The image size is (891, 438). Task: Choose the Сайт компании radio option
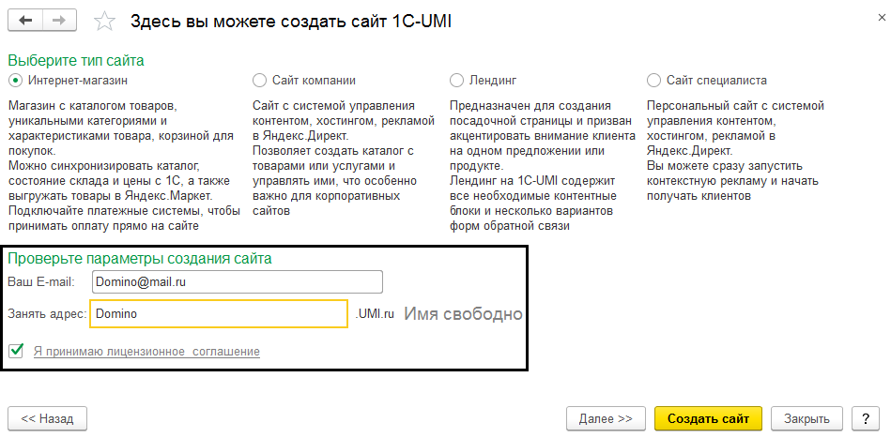point(259,81)
